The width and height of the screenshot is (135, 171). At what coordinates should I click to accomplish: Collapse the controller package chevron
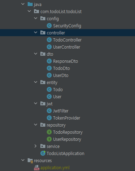[35, 33]
